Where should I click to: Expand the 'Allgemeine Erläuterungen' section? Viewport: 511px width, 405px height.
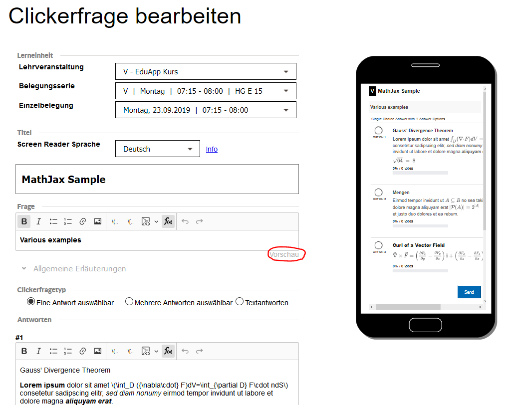[x=74, y=269]
